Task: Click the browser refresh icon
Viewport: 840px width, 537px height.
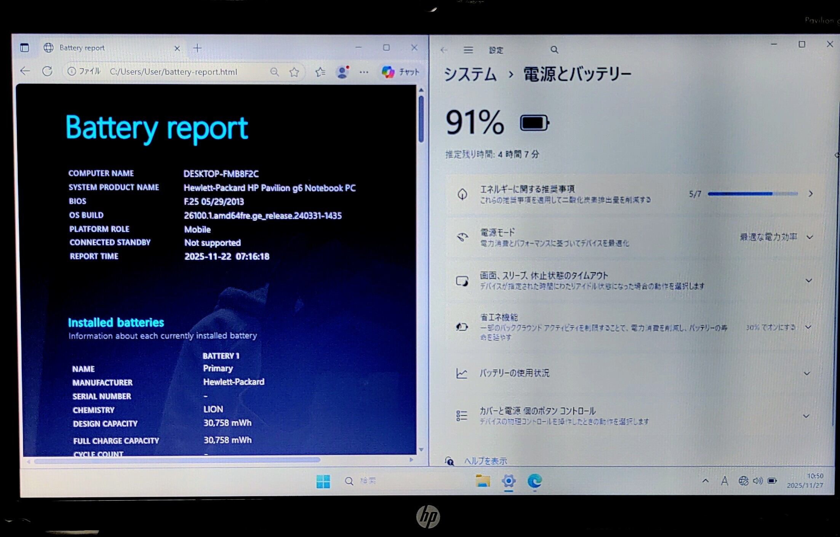Action: click(47, 71)
